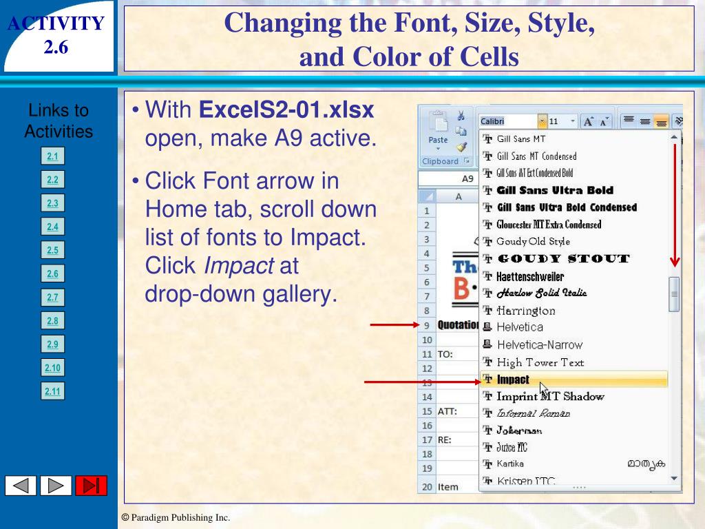
Task: Click cell A9 containing Quotation
Action: [x=458, y=325]
